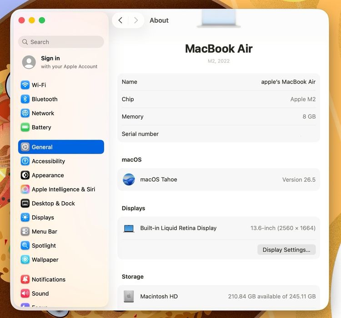
Task: Select Wi-Fi in the sidebar
Action: point(61,85)
